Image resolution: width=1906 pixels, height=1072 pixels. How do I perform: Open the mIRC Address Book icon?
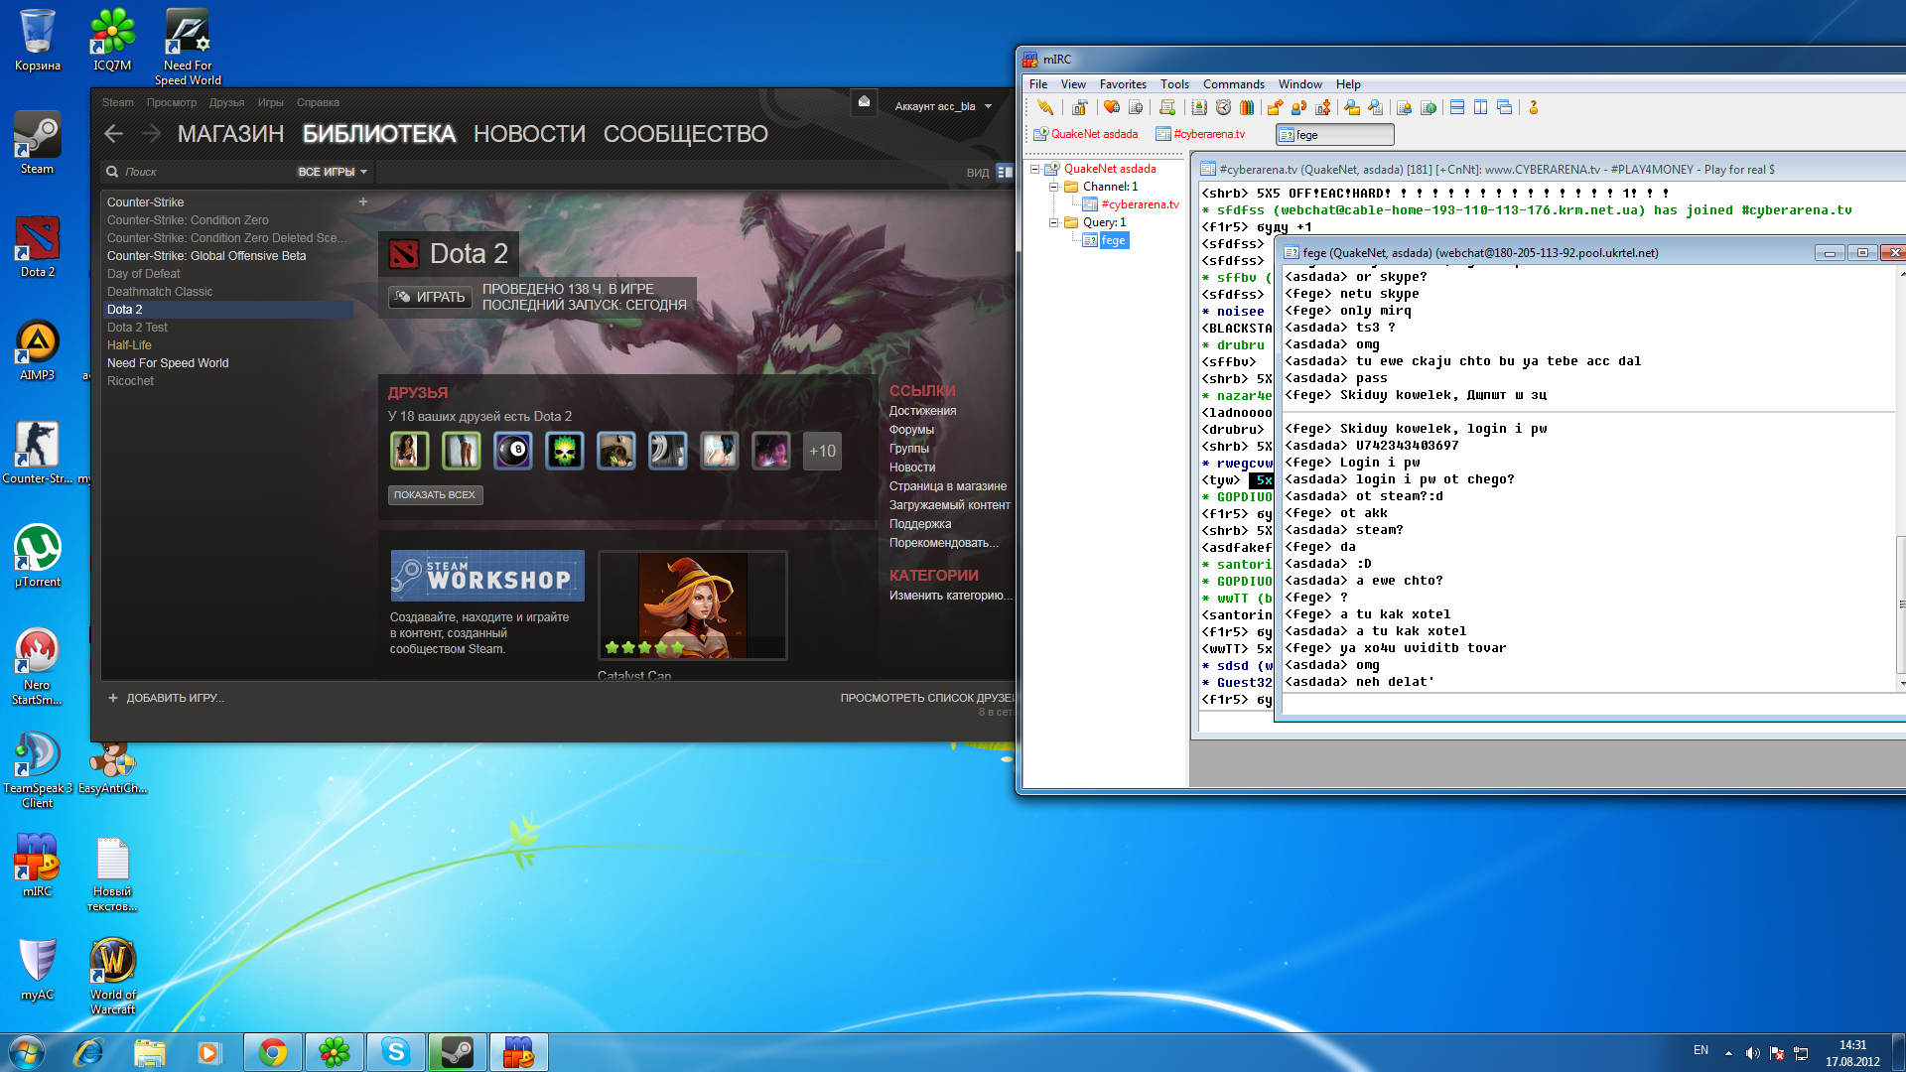click(1199, 107)
